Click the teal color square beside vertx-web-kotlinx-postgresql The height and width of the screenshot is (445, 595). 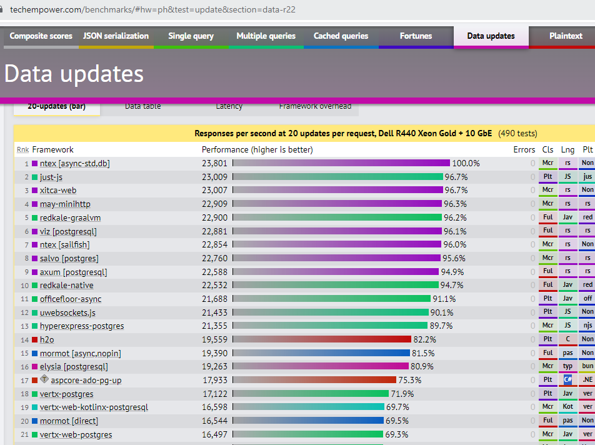34,407
